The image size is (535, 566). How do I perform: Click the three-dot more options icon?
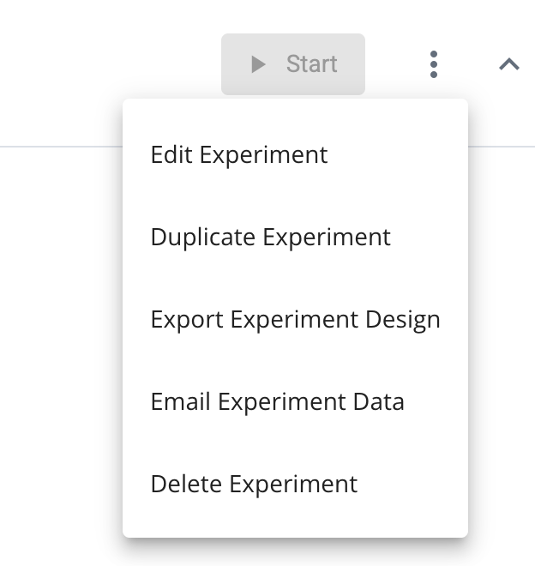434,64
